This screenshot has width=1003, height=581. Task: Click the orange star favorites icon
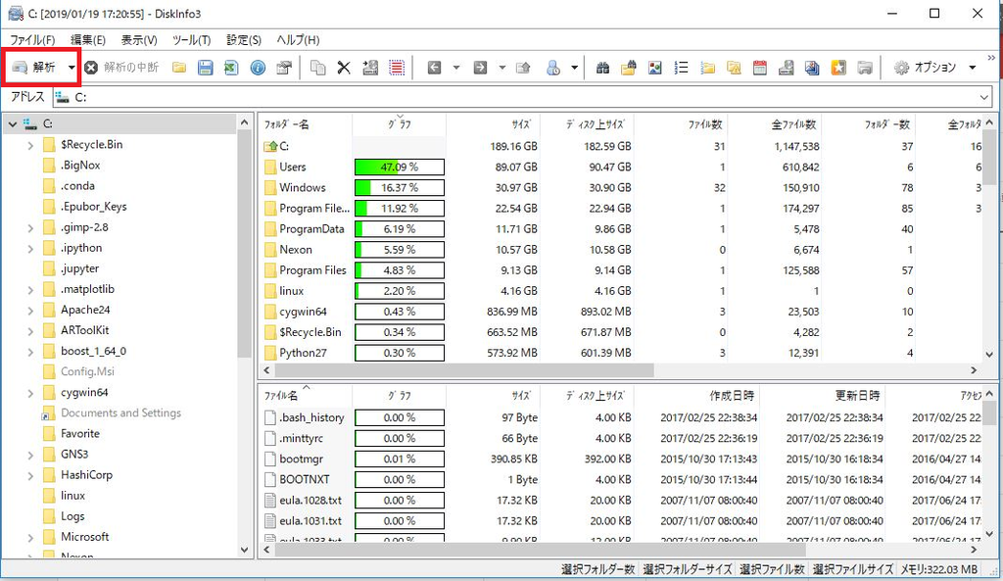[838, 68]
